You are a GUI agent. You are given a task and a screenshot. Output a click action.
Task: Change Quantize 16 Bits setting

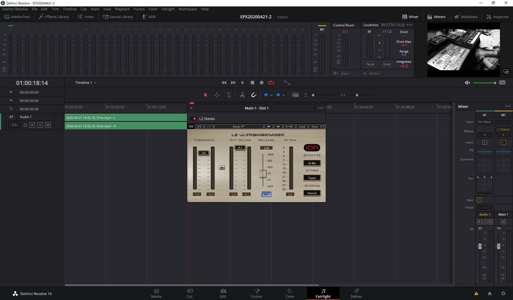[312, 163]
